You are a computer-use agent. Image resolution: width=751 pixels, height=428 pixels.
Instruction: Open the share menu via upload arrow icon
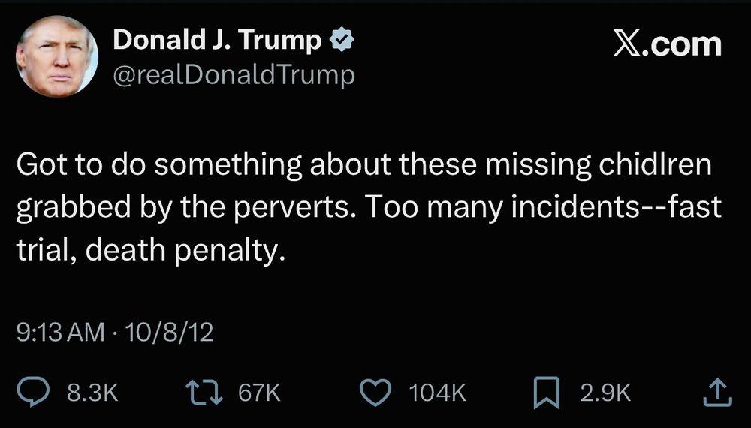717,392
